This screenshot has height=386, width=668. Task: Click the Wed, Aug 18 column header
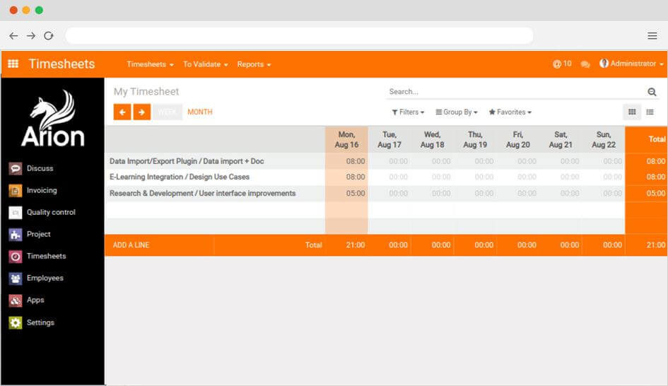432,140
